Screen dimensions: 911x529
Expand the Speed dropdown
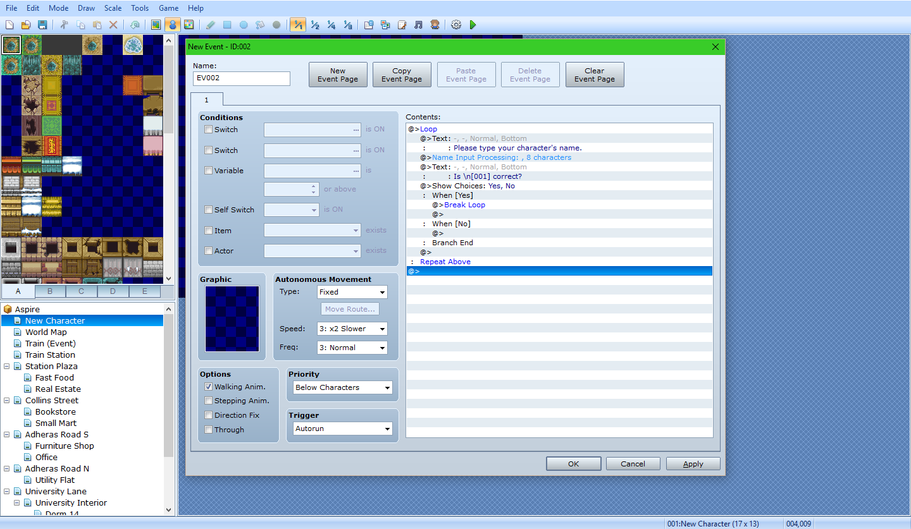(x=352, y=329)
